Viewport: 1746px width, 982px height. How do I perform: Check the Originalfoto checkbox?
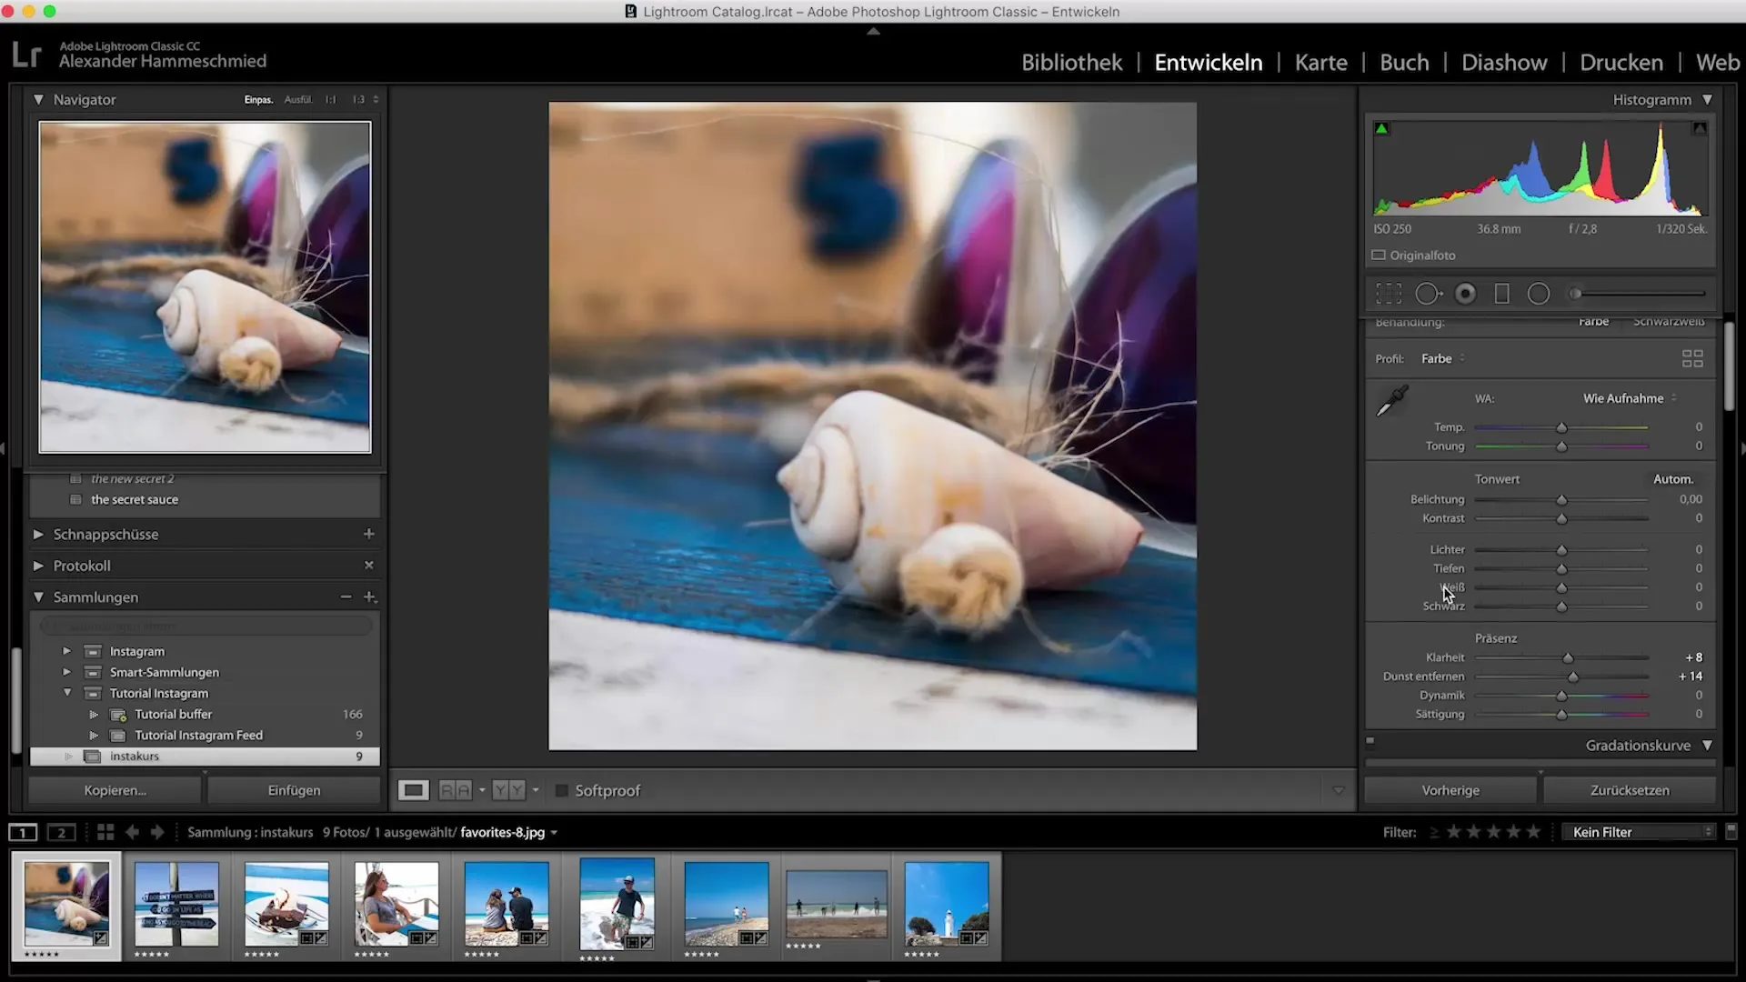click(x=1379, y=256)
